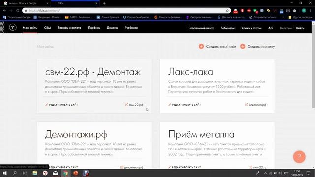Click Редактировать сайт for Лака-лака
The image size is (315, 177).
185,105
